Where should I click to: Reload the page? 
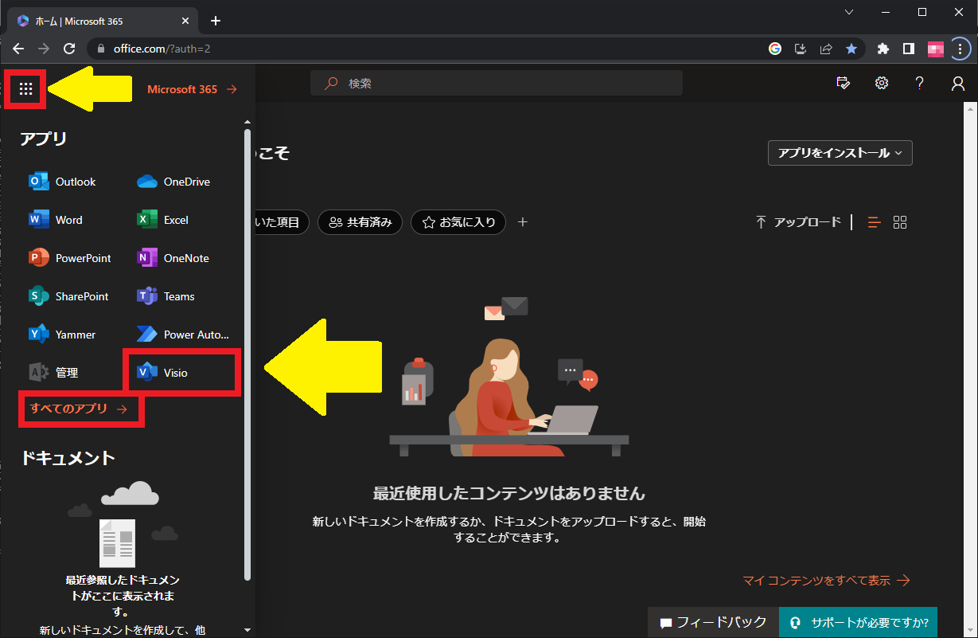(x=69, y=49)
